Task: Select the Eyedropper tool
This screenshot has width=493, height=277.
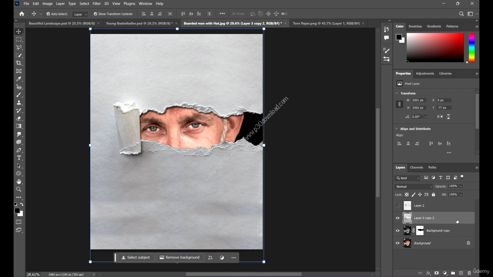Action: coord(18,79)
